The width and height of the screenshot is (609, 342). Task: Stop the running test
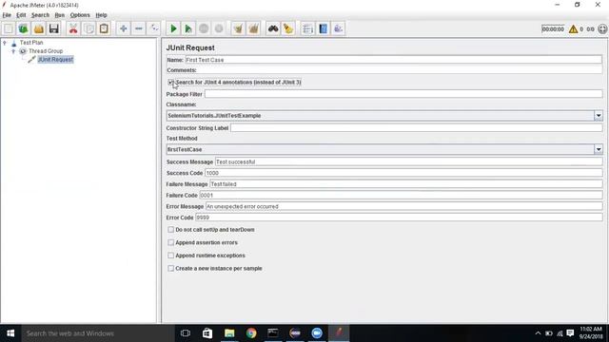click(x=204, y=28)
